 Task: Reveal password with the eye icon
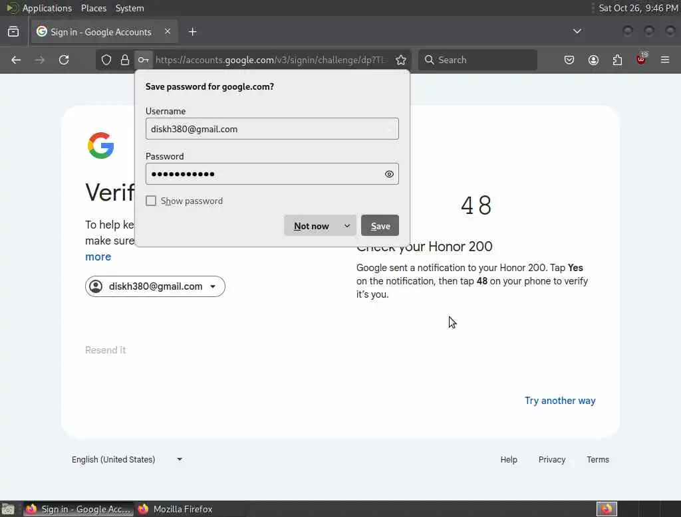[389, 174]
